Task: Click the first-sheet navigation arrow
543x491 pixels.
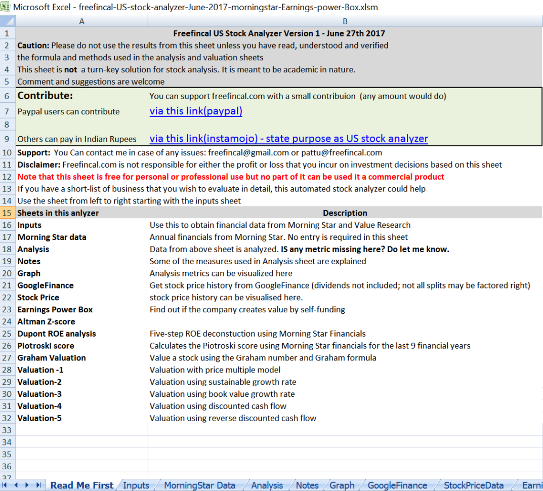Action: 6,485
